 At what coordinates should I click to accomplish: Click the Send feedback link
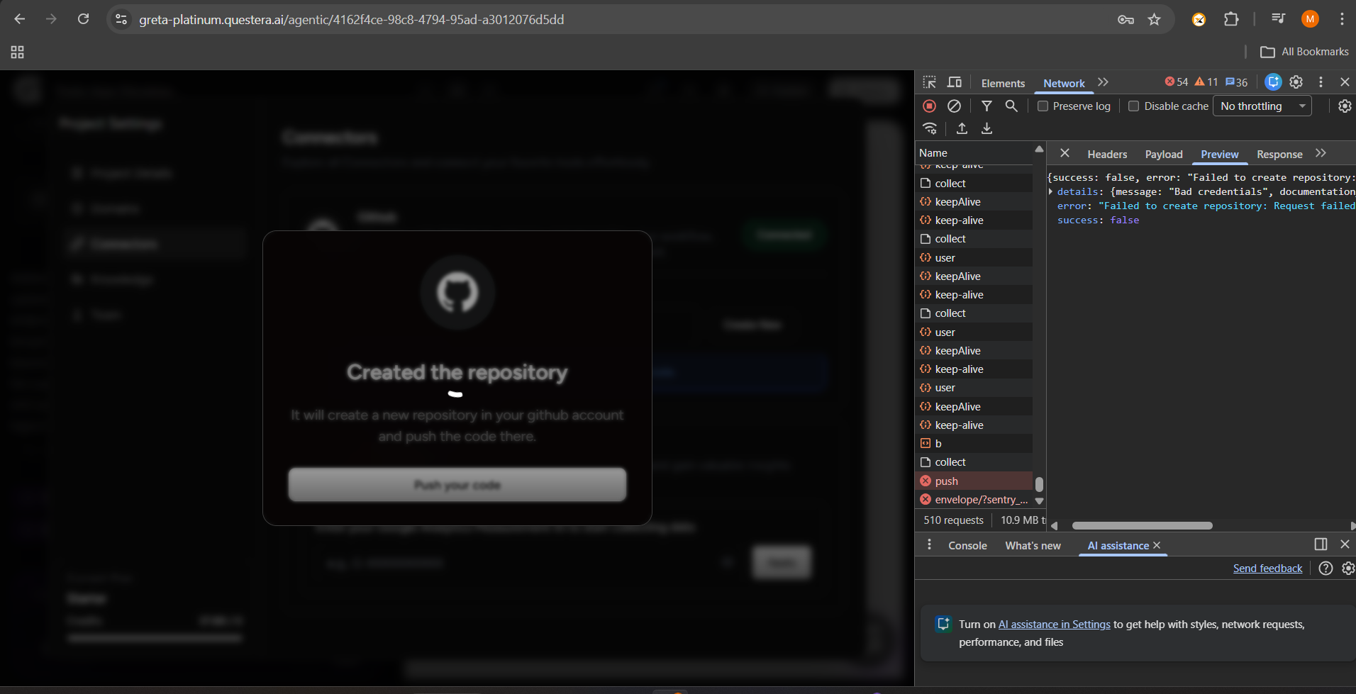tap(1267, 569)
